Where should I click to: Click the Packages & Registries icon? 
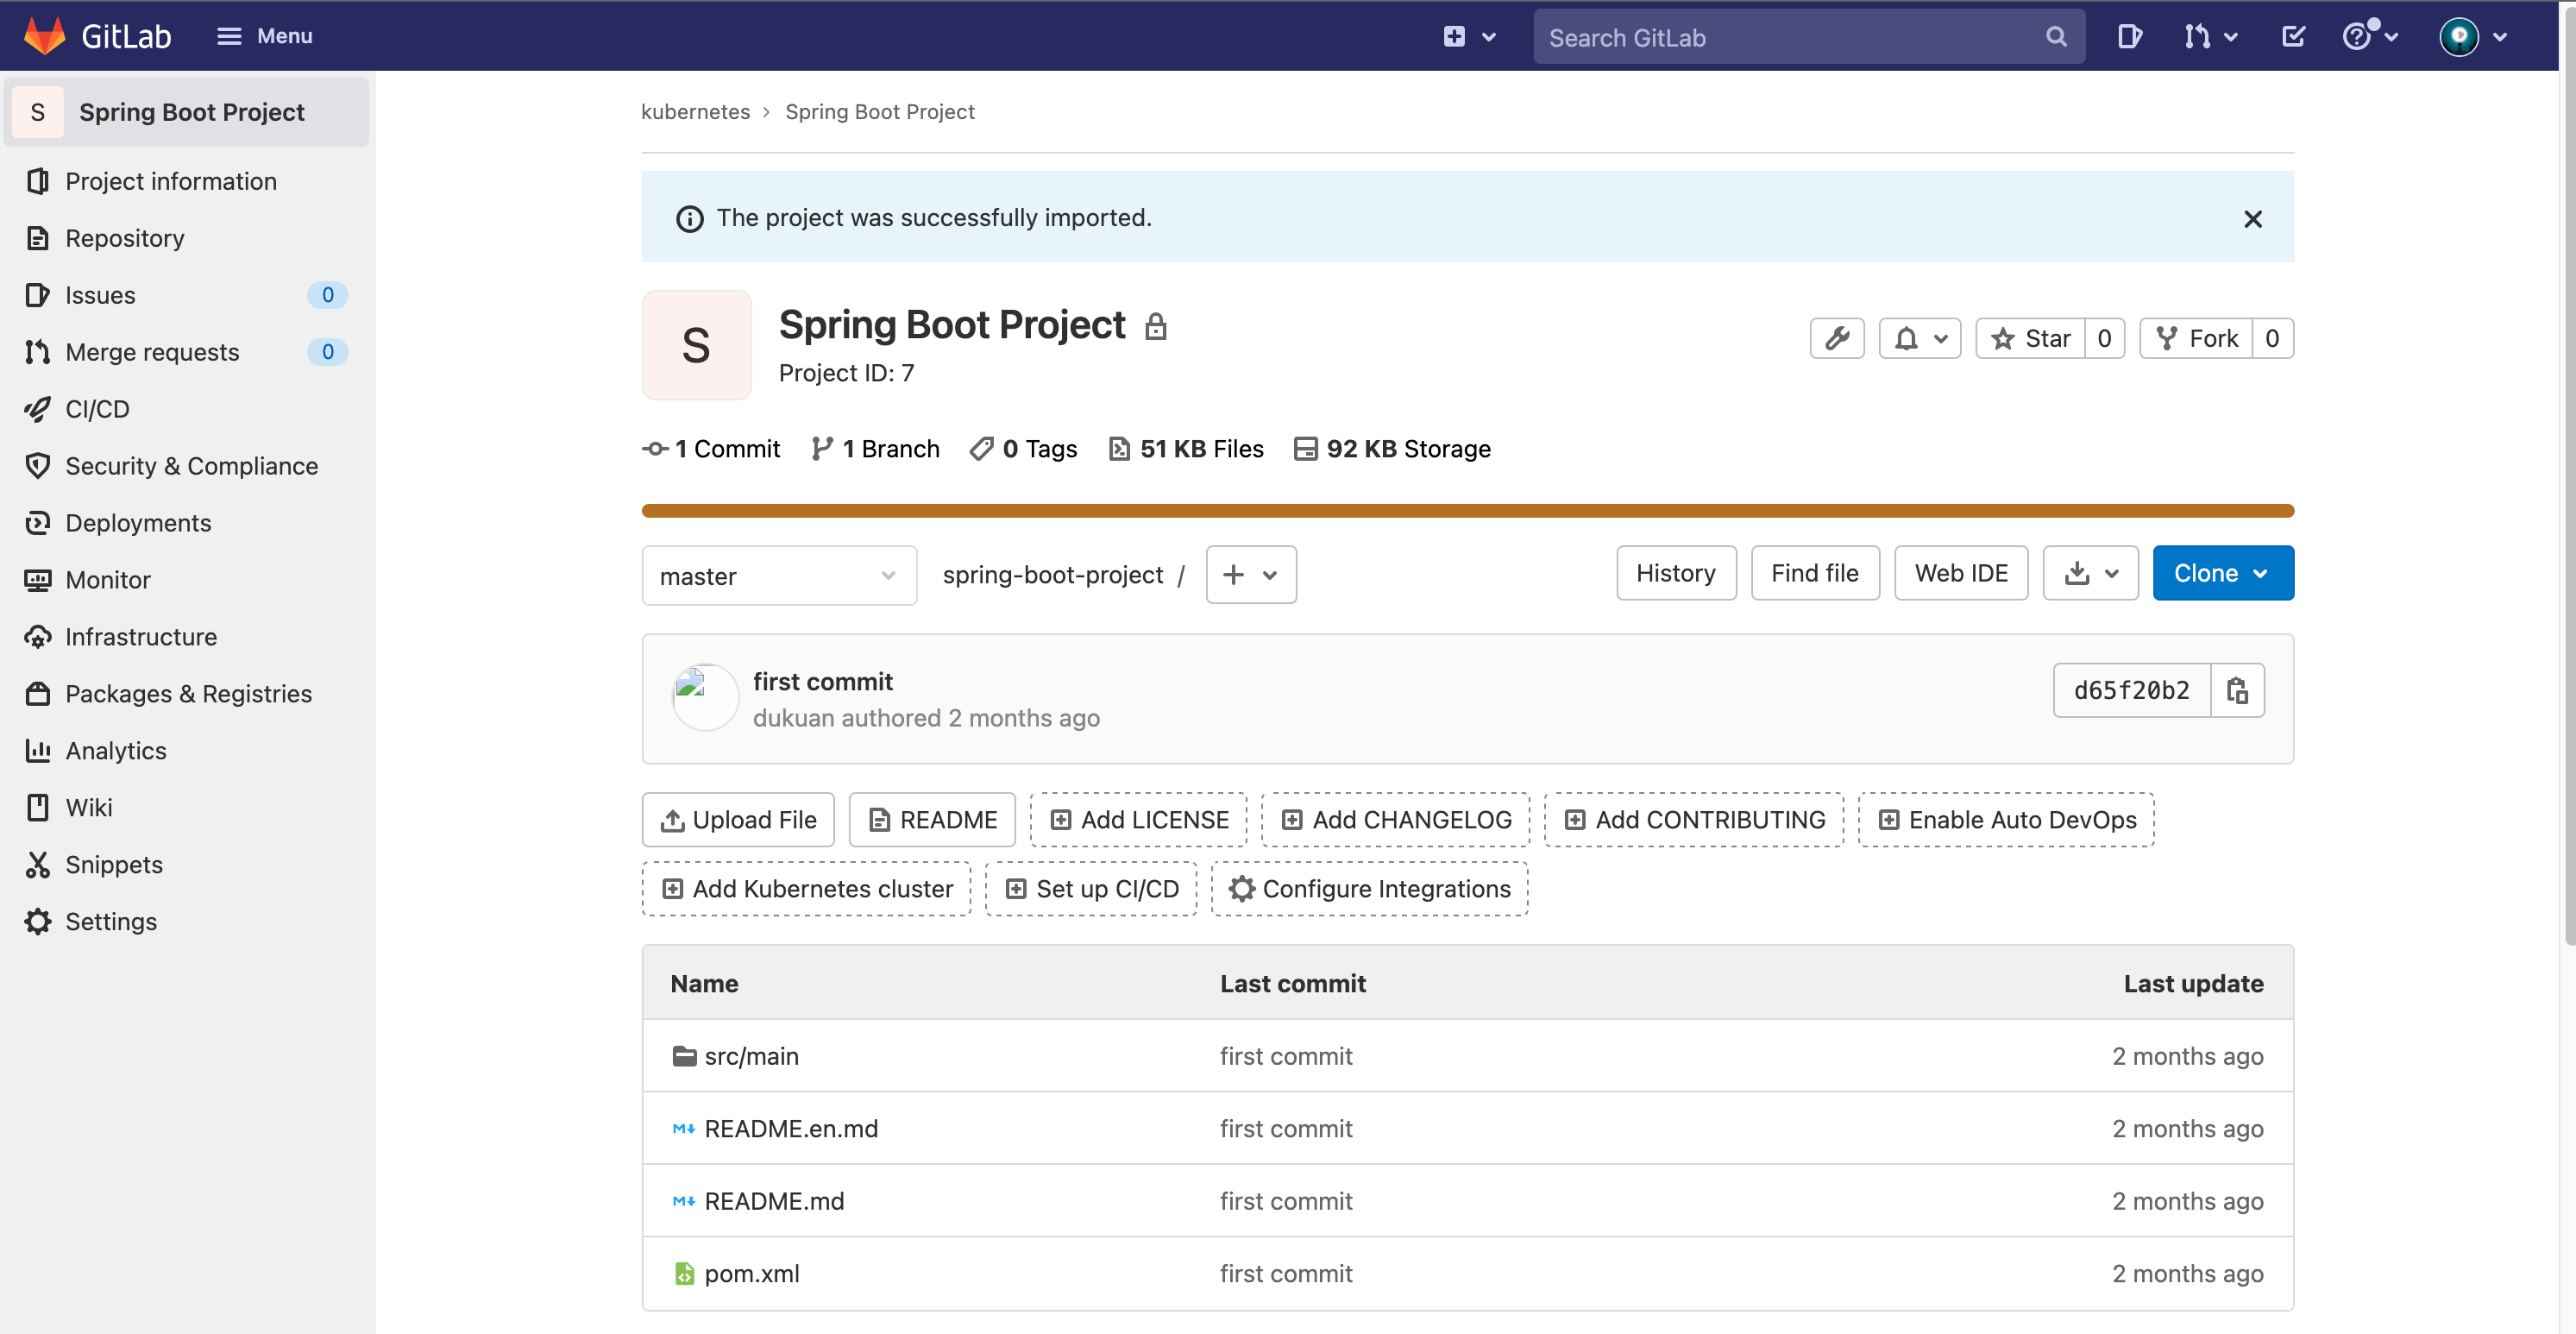pyautogui.click(x=38, y=694)
